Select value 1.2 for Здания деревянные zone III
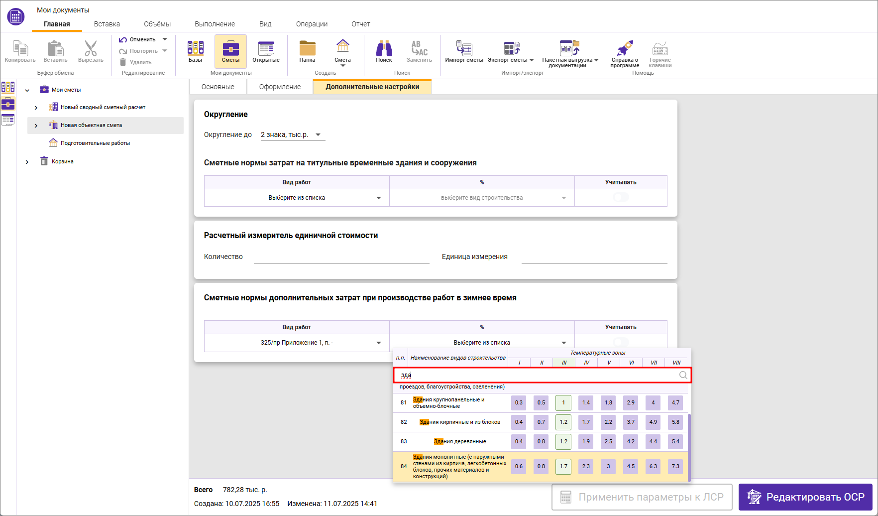Viewport: 878px width, 516px height. click(563, 441)
